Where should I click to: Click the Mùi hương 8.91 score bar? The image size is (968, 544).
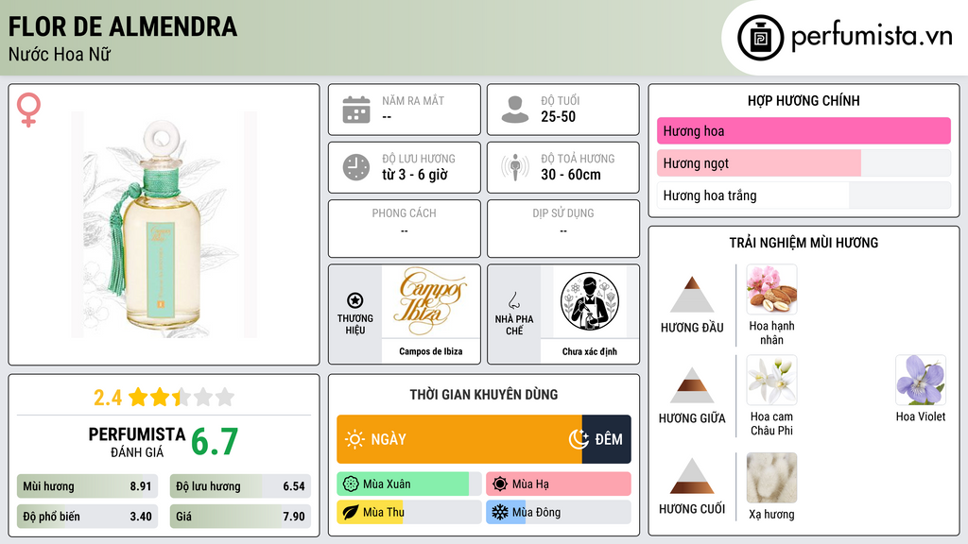pyautogui.click(x=87, y=486)
